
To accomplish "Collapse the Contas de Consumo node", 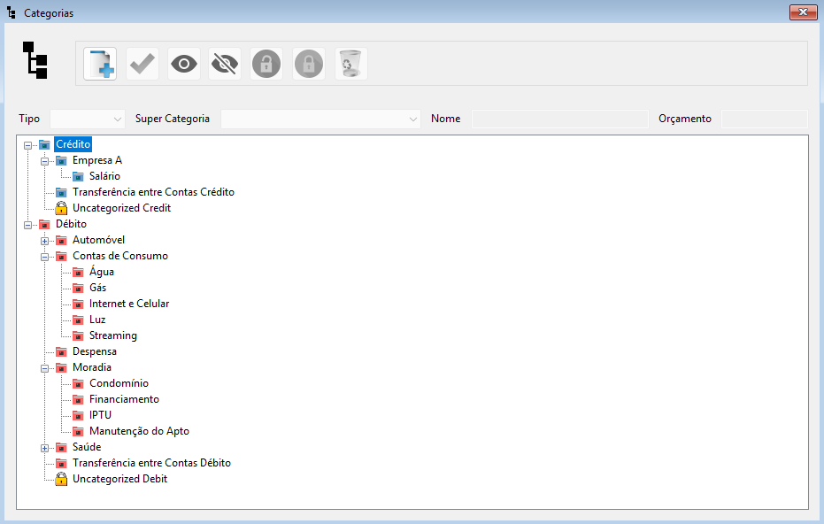I will pos(44,256).
